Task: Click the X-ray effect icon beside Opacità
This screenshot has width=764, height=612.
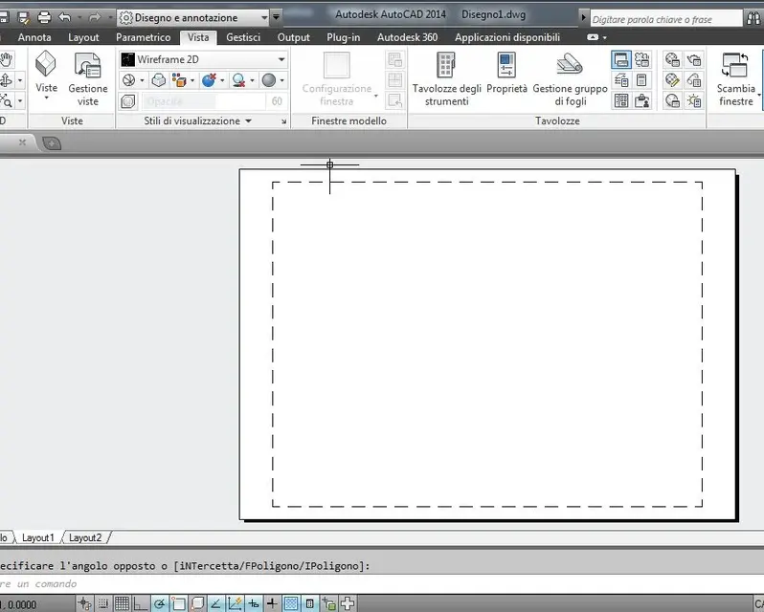Action: (128, 101)
